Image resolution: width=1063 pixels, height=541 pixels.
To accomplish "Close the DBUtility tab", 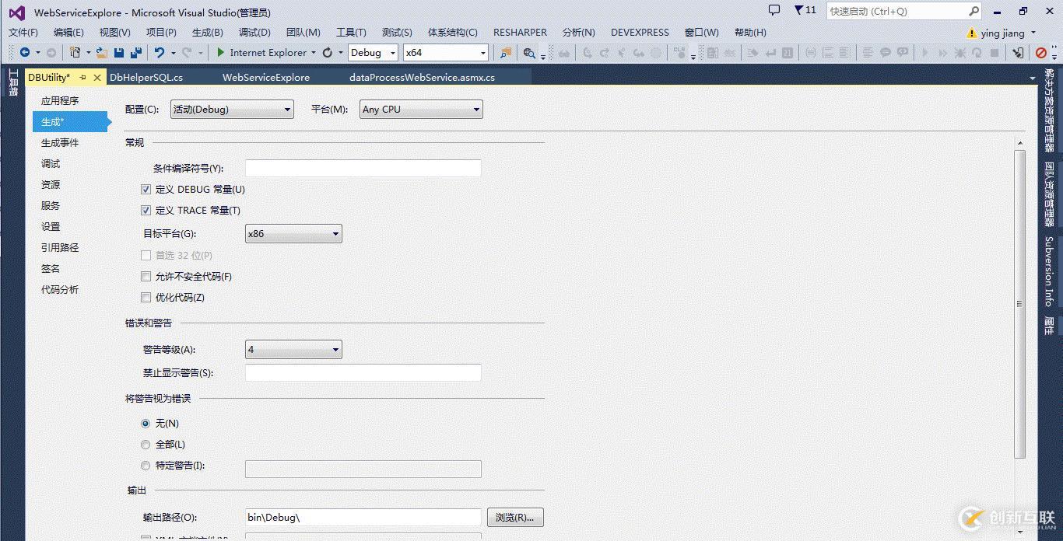I will point(97,77).
